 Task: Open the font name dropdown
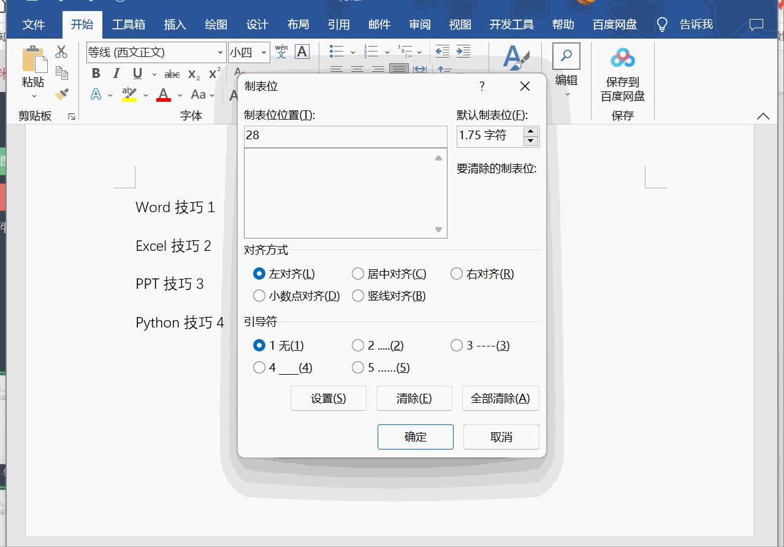tap(221, 53)
